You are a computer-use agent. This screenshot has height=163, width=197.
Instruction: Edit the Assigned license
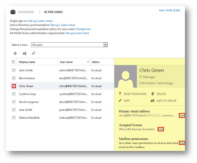pyautogui.click(x=161, y=129)
